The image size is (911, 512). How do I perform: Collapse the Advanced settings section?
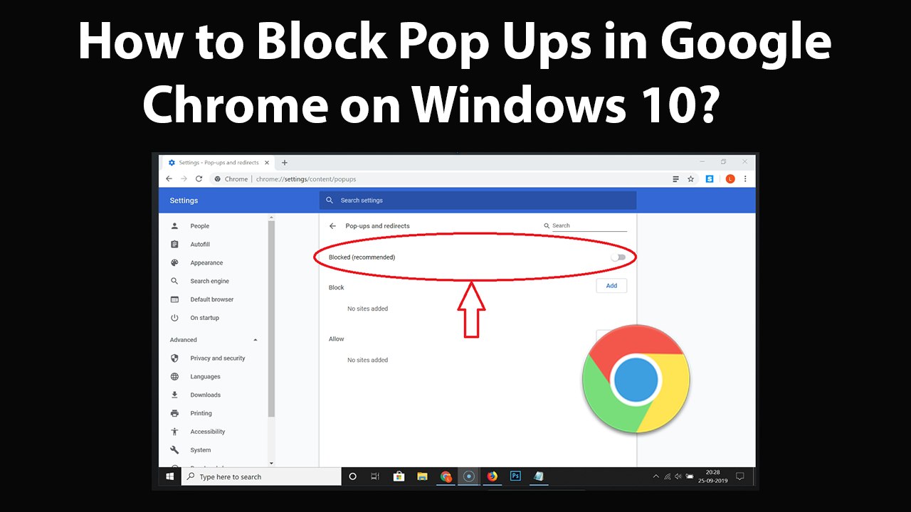(x=256, y=340)
